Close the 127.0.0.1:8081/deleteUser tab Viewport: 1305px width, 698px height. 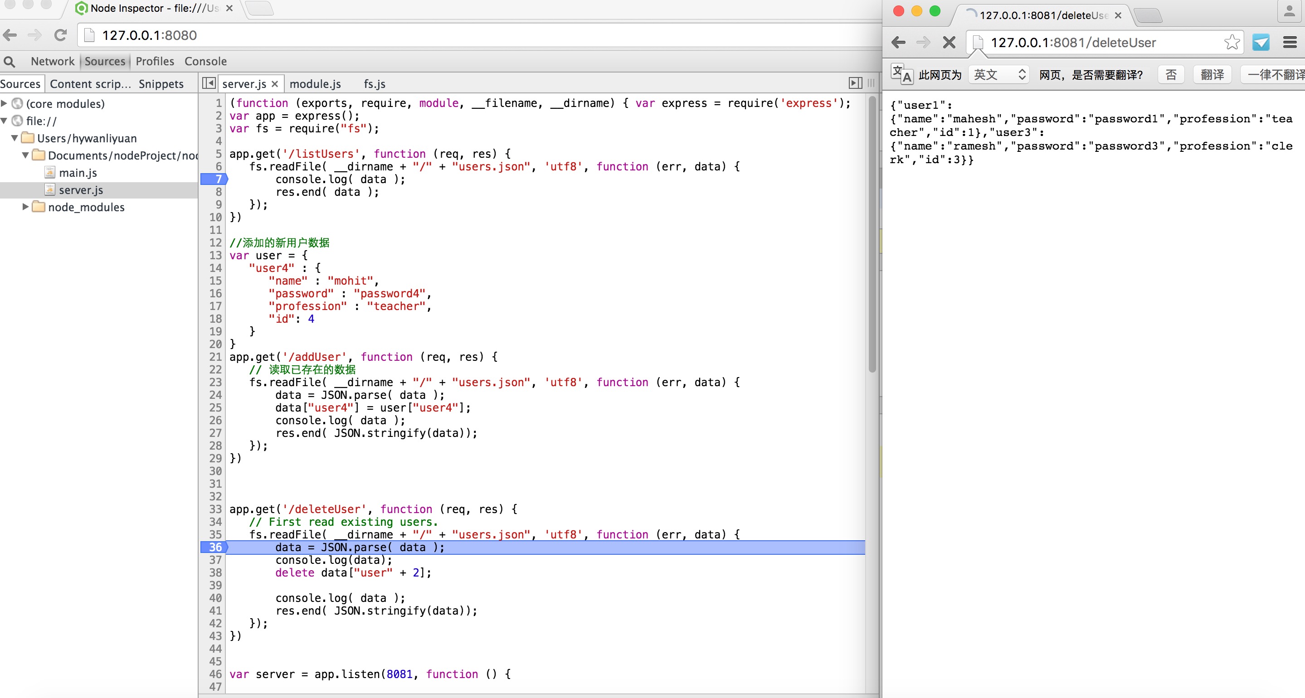coord(1118,15)
